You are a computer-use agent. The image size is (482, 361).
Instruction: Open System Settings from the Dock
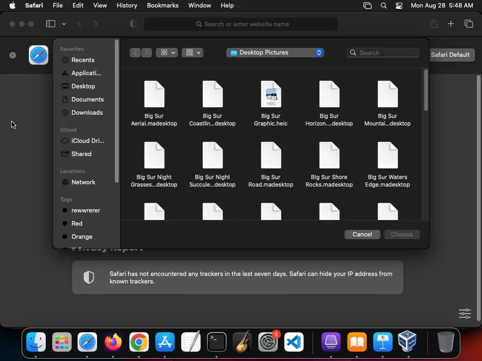point(268,342)
